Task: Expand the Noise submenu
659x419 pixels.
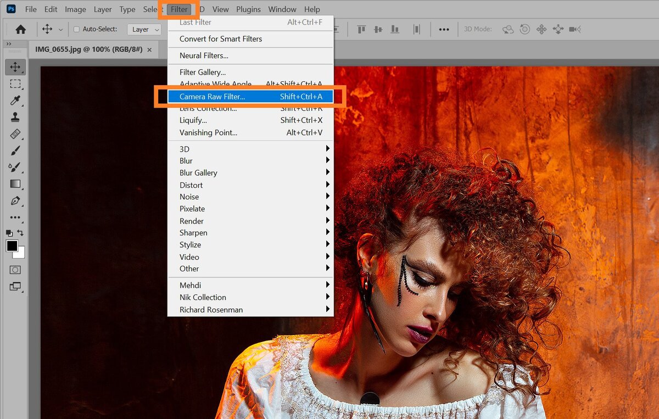Action: [250, 197]
